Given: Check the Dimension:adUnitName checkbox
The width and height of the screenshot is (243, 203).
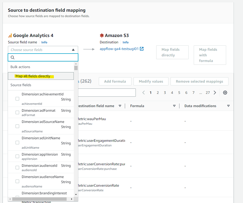Looking at the screenshot, I should point(17,143).
